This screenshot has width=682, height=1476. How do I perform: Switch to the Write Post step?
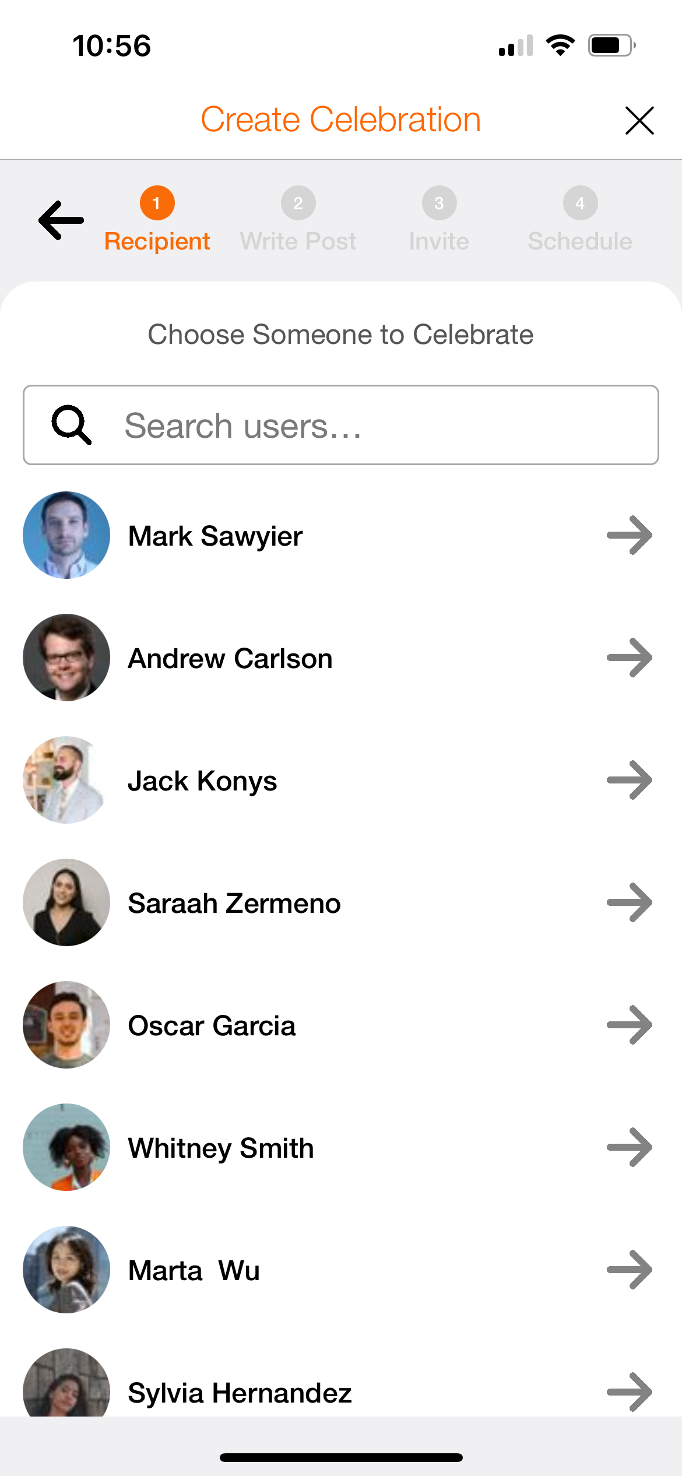coord(298,220)
